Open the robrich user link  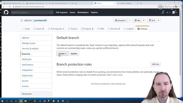pyautogui.click(x=28, y=20)
